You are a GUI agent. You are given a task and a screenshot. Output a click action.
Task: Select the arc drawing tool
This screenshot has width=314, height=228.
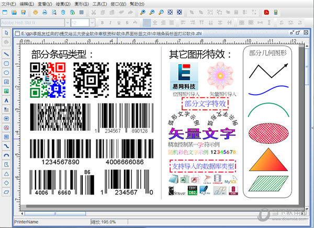click(6, 155)
